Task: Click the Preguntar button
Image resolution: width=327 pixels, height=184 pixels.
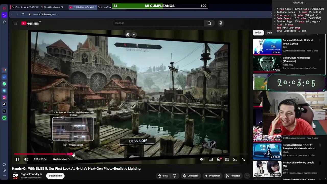Action: pyautogui.click(x=212, y=176)
